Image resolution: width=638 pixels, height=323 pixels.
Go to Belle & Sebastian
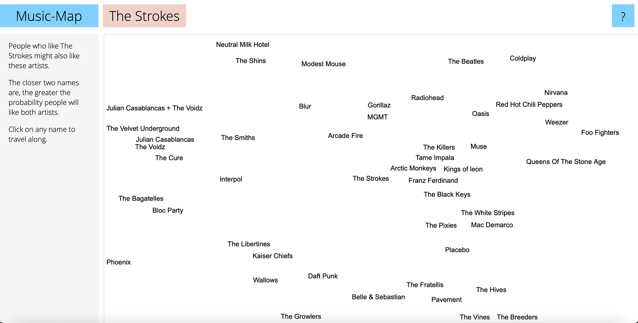(378, 297)
